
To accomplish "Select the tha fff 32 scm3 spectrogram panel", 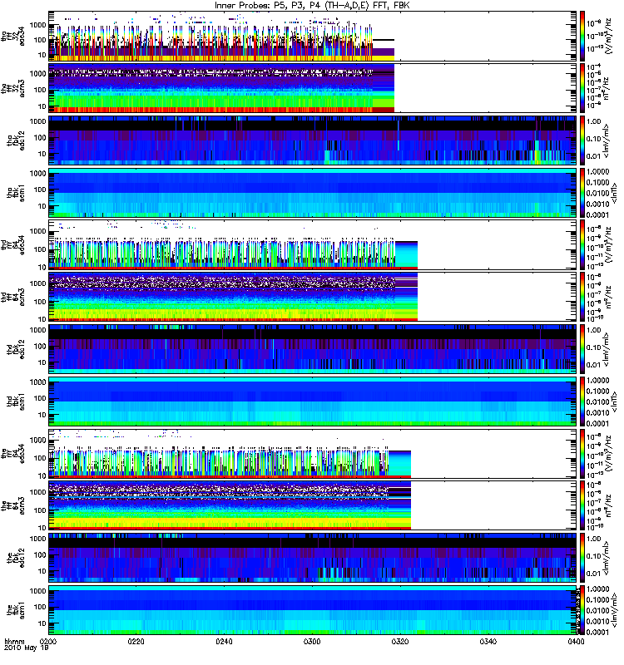I will pyautogui.click(x=313, y=88).
